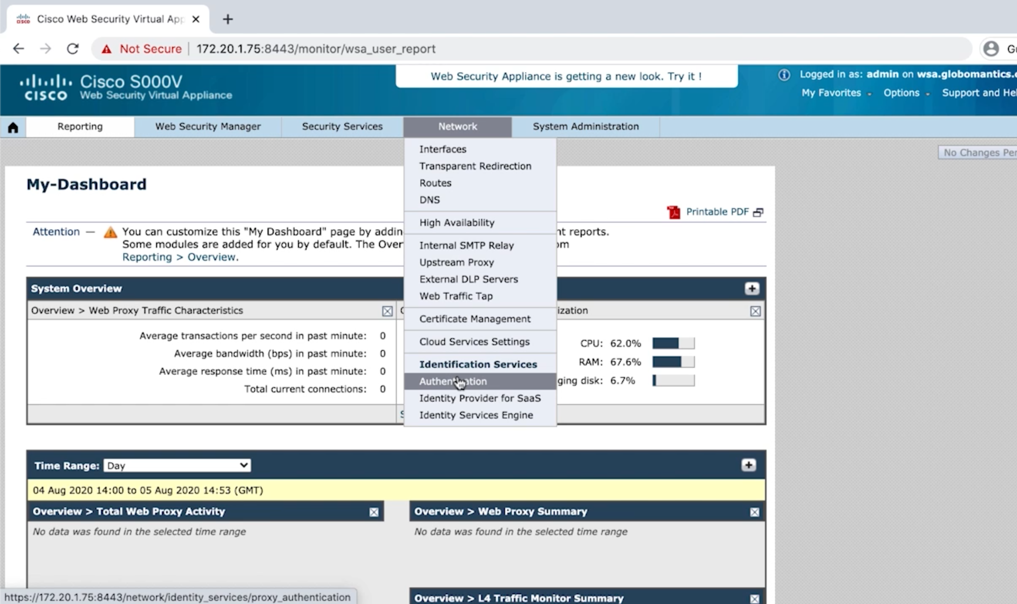1017x604 pixels.
Task: Click the browser address bar URL
Action: (316, 49)
